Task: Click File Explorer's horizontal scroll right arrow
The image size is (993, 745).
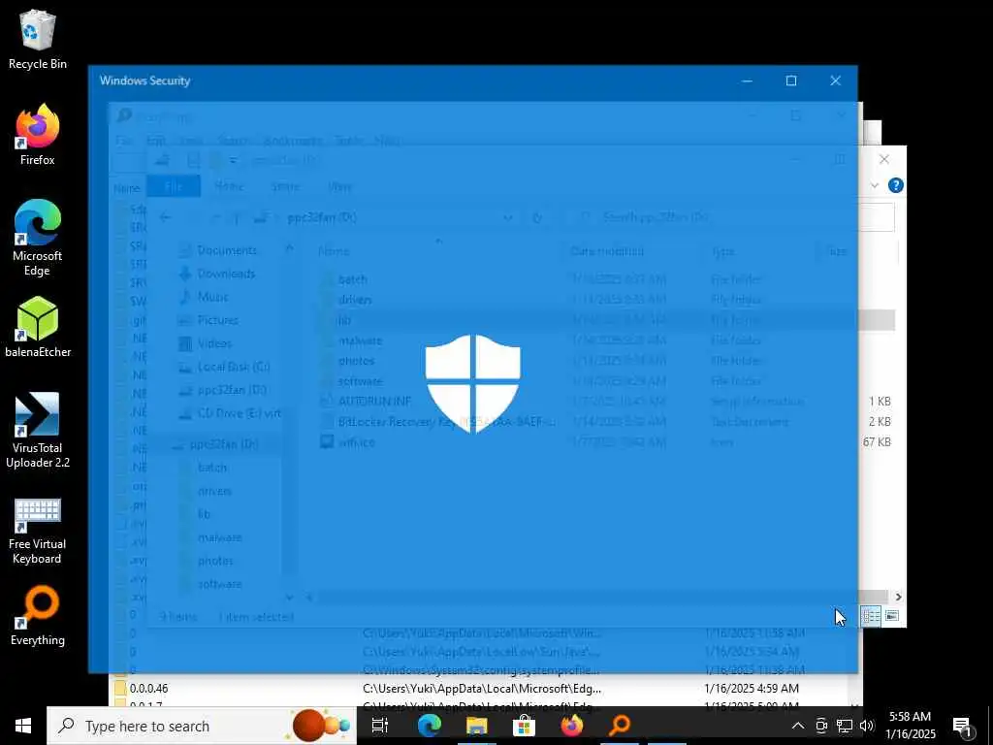Action: coord(898,597)
